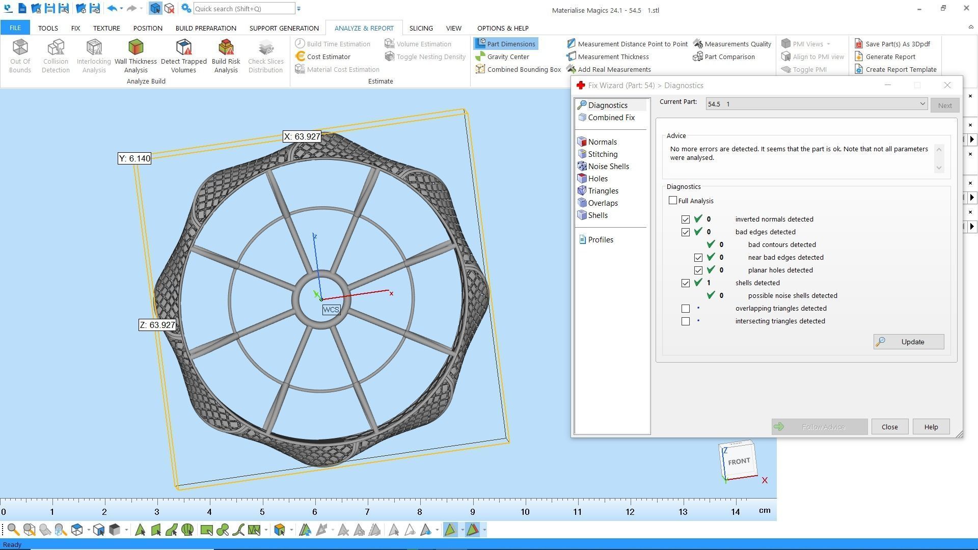Select Gravity Center tool
The image size is (978, 550).
[507, 57]
